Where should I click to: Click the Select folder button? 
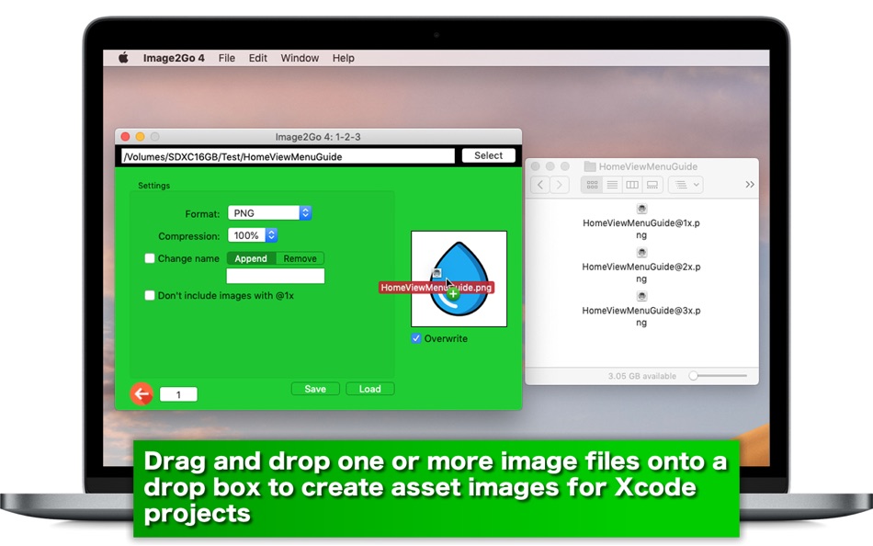tap(488, 155)
